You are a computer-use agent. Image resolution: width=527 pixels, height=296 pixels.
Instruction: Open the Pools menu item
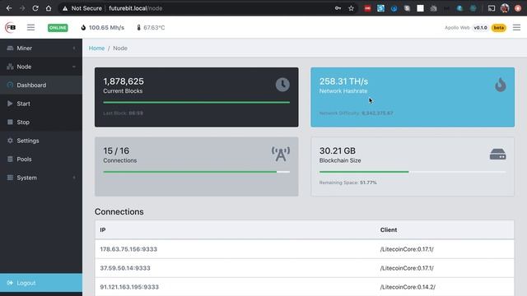tap(41, 159)
